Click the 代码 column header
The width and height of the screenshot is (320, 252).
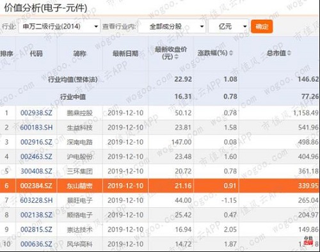[x=36, y=53]
